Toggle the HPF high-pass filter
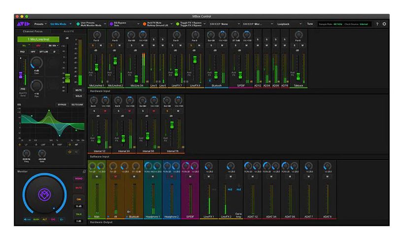This screenshot has width=404, height=240. coord(33,52)
